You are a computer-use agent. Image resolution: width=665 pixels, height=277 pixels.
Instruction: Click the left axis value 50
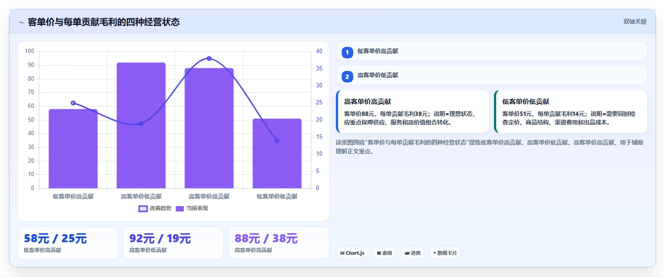[x=31, y=120]
